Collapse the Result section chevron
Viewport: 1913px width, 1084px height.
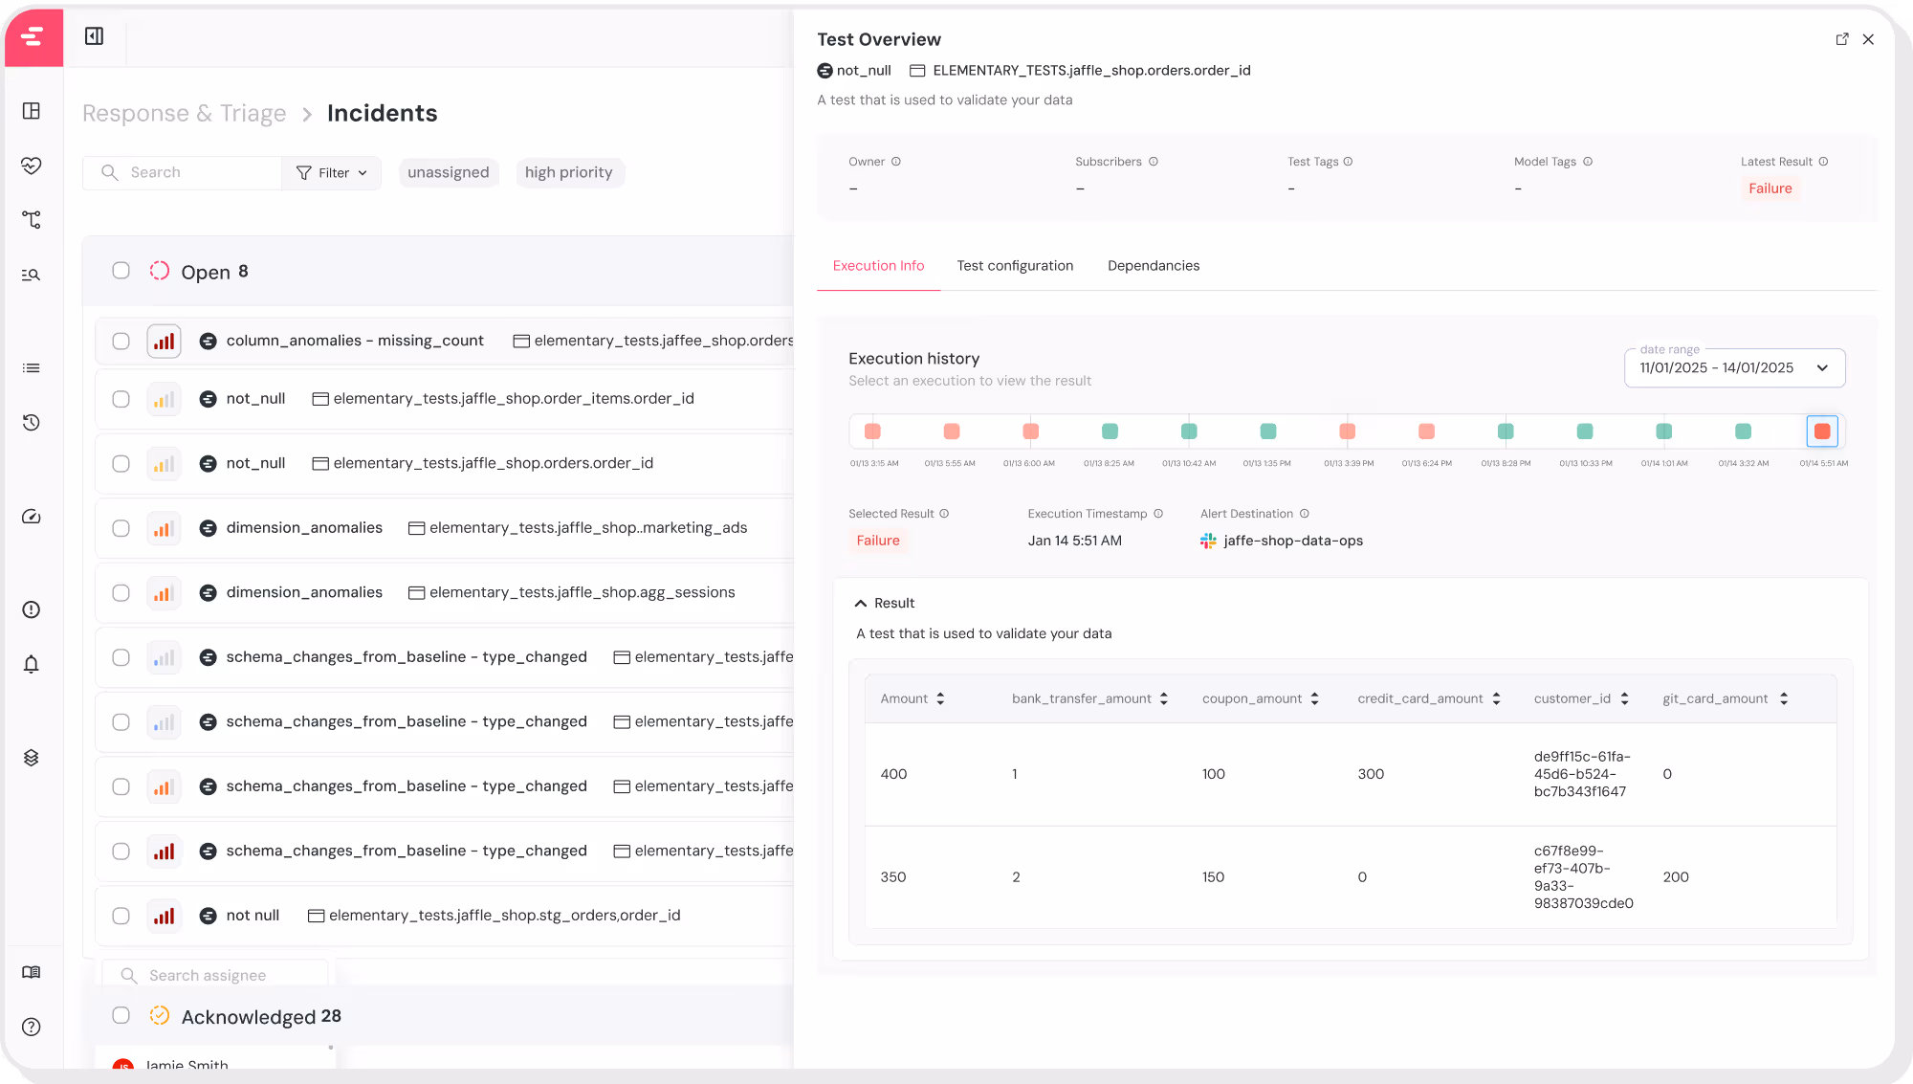pyautogui.click(x=860, y=604)
